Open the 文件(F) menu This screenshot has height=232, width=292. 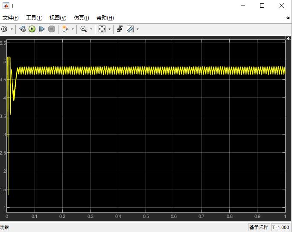point(10,18)
